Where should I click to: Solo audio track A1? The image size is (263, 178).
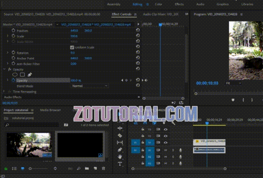pos(173,150)
